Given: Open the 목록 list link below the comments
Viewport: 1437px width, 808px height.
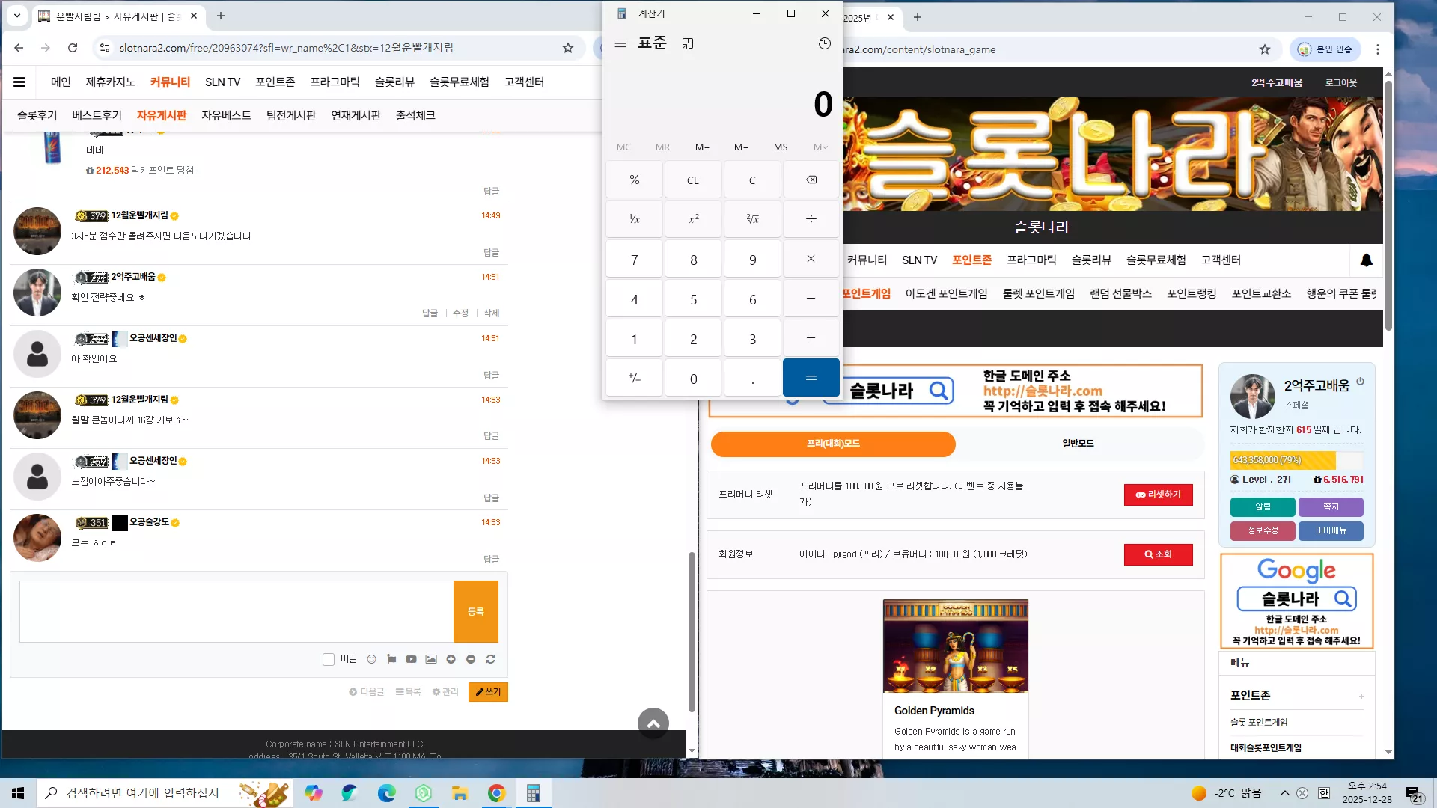Looking at the screenshot, I should click(x=408, y=692).
